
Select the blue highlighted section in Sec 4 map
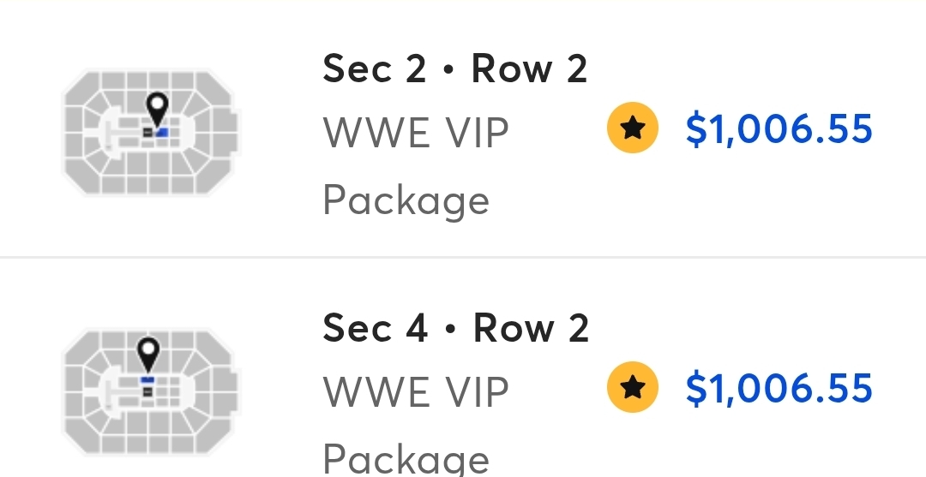coord(147,380)
